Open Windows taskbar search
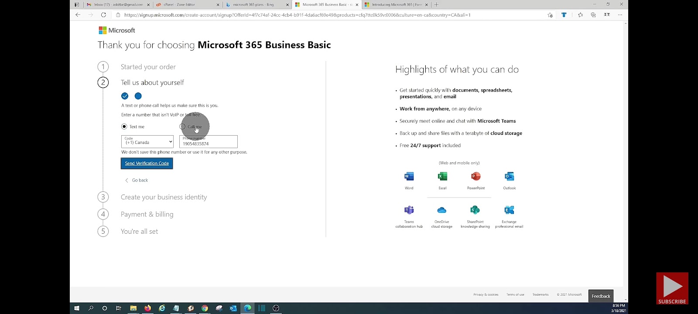This screenshot has width=698, height=314. coord(91,308)
